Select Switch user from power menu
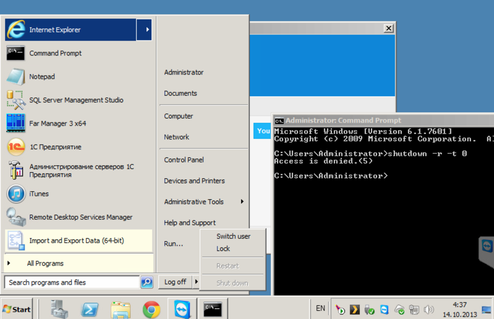Screen dimensions: 494x319 [233, 236]
